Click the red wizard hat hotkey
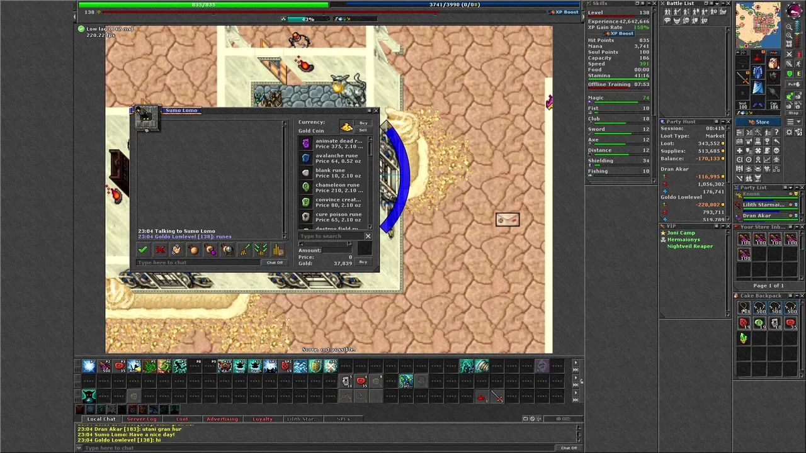806x453 pixels. (x=481, y=396)
